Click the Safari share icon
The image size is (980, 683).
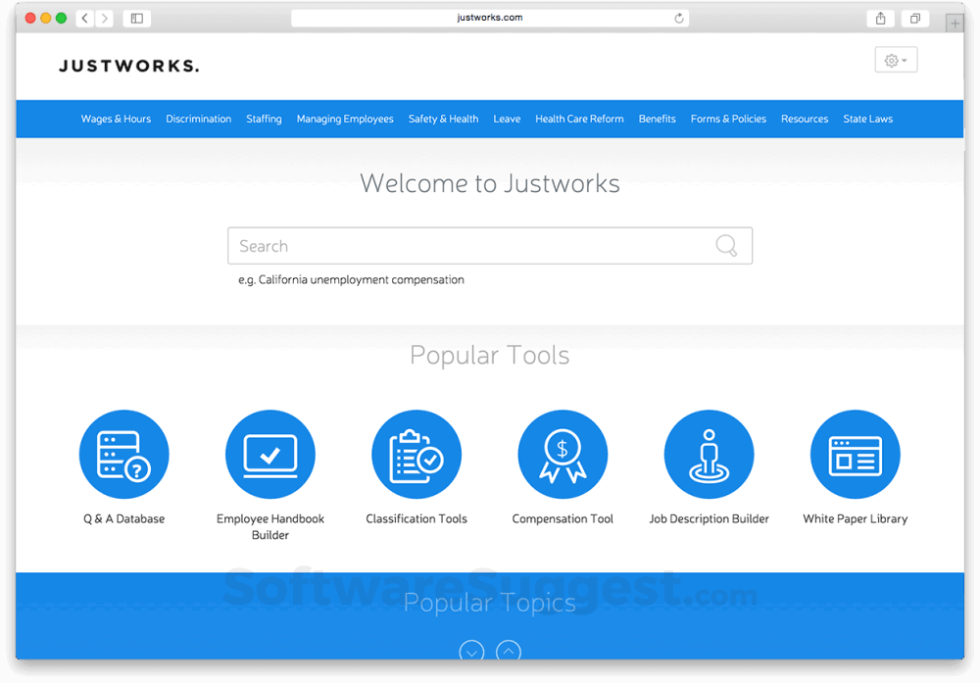pos(879,18)
